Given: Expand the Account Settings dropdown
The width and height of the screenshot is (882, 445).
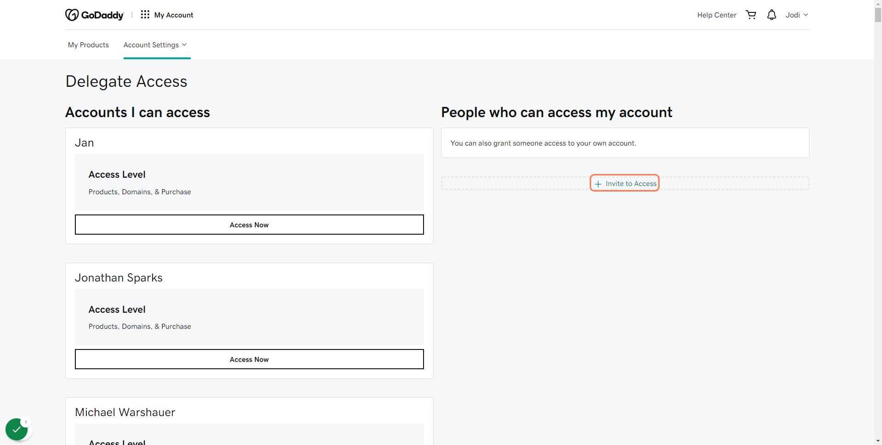Looking at the screenshot, I should 155,45.
